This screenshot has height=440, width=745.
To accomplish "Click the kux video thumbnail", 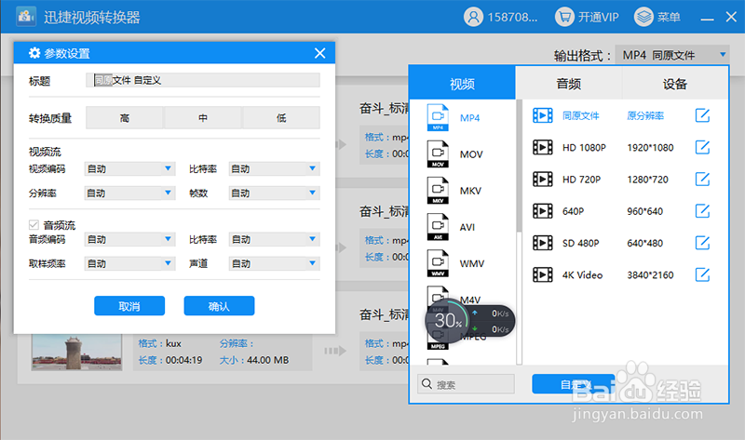I will (76, 352).
